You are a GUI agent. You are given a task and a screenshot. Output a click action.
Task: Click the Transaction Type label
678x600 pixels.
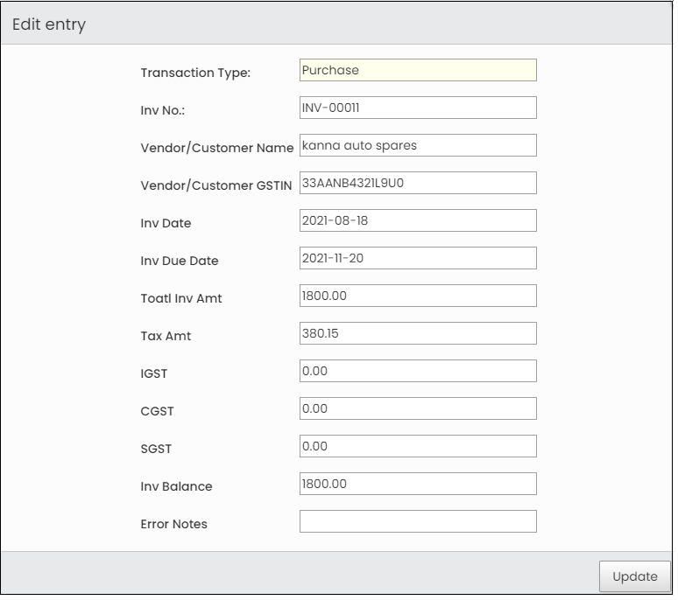click(x=197, y=73)
